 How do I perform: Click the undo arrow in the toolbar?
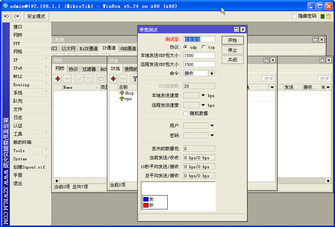[6, 16]
